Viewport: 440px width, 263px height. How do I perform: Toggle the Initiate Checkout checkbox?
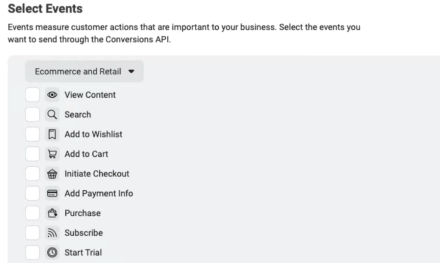pyautogui.click(x=32, y=174)
